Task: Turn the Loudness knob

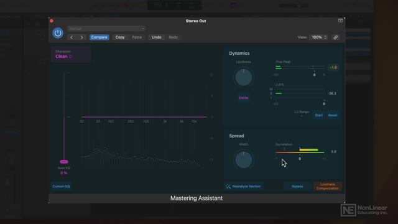Action: pos(243,77)
